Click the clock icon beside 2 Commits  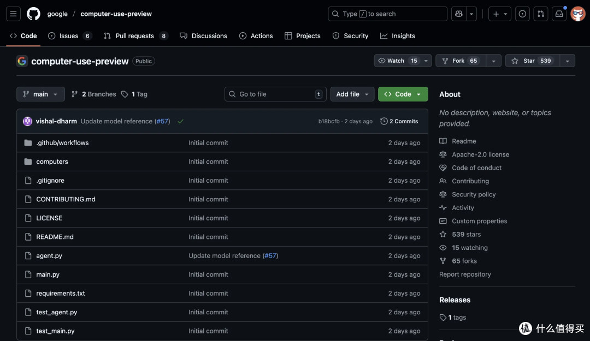coord(384,121)
